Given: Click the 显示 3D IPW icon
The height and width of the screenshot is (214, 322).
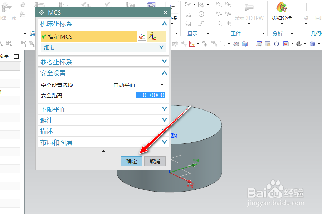Looking at the screenshot, I should pos(249,7).
